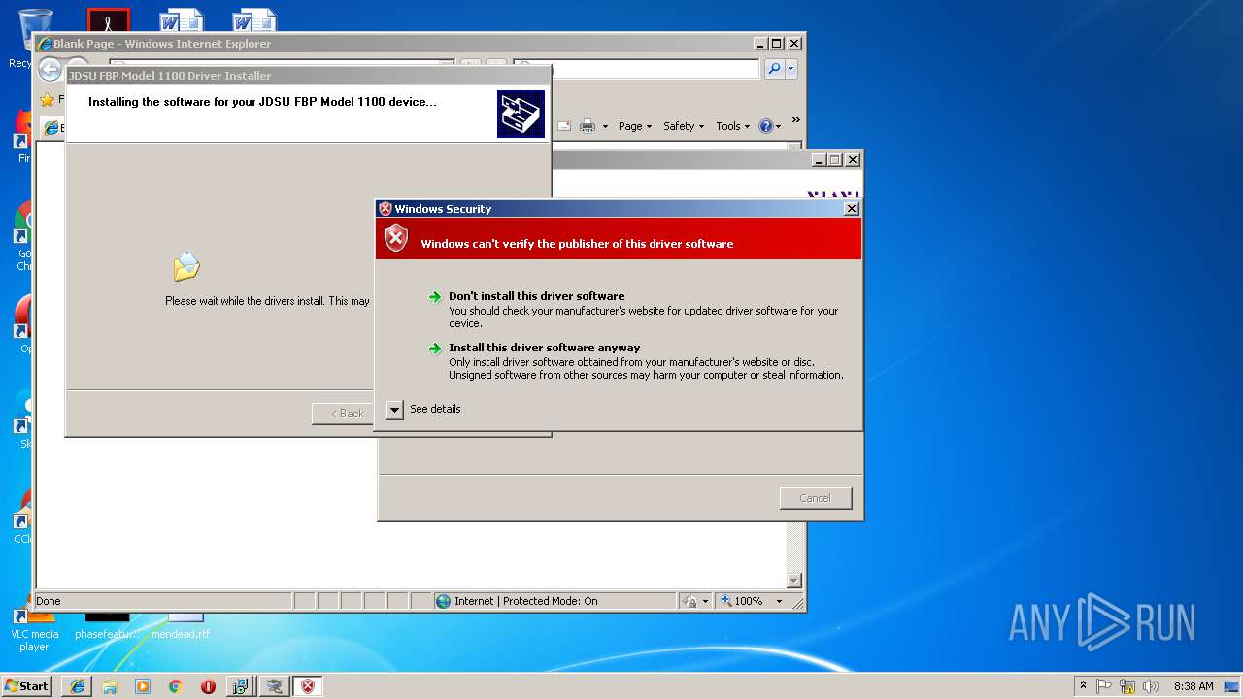Maximize the Internet Explorer window
Viewport: 1243px width, 699px height.
click(x=776, y=44)
